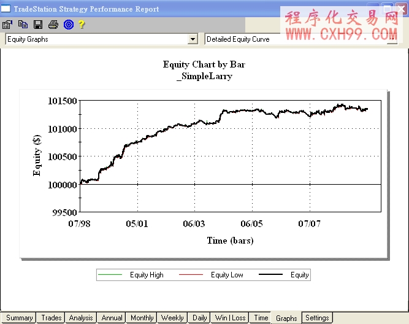409x324 pixels.
Task: Open the Win | Loss tab
Action: (x=230, y=318)
